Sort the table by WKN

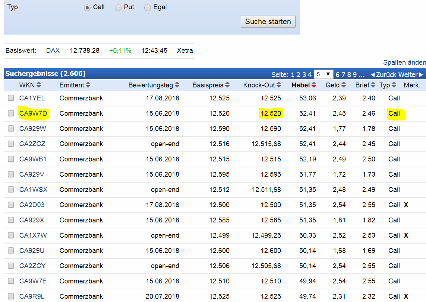40,85
